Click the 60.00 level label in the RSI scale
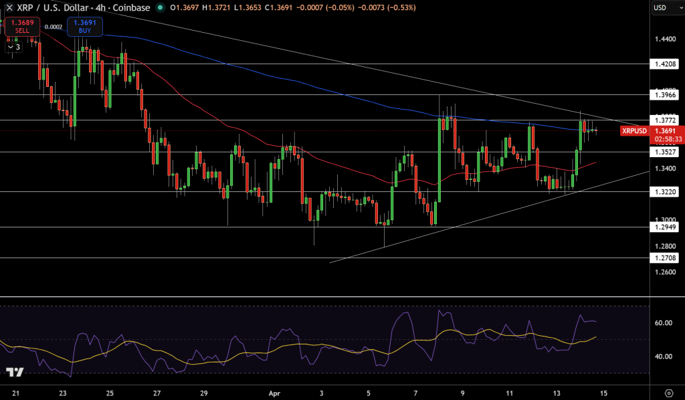The image size is (685, 400). (x=662, y=323)
